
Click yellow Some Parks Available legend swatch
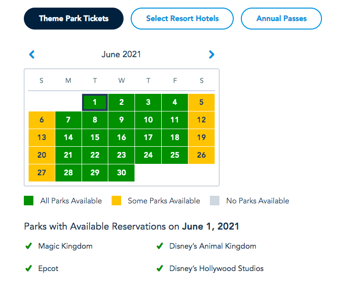(116, 201)
